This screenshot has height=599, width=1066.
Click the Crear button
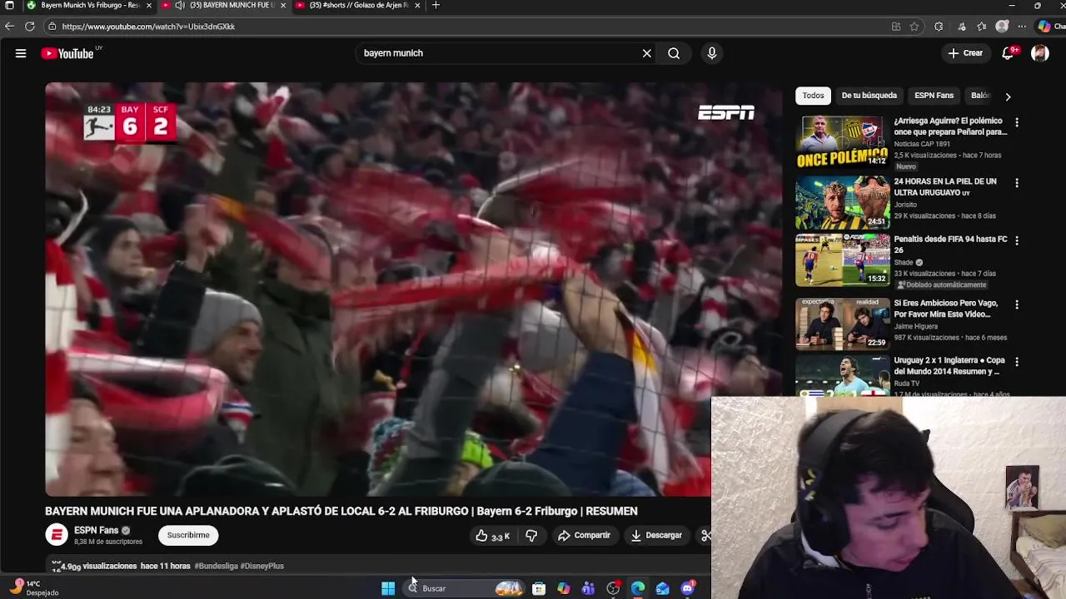965,53
